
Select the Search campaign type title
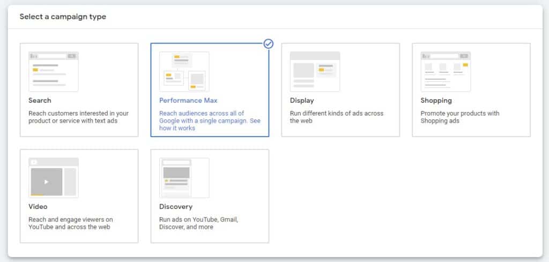[40, 100]
